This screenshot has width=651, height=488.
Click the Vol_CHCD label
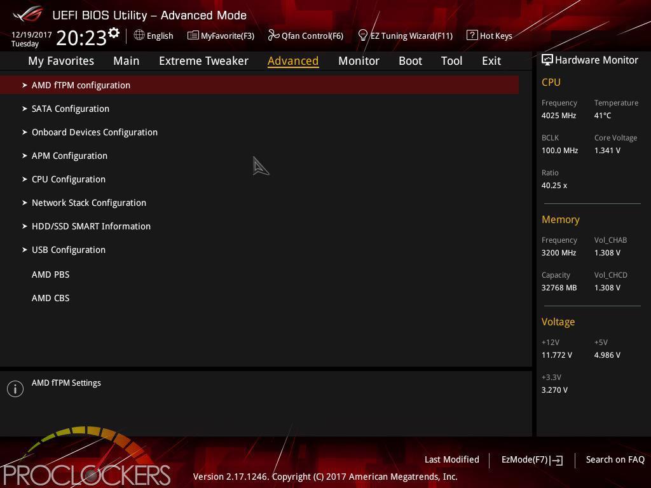point(611,275)
